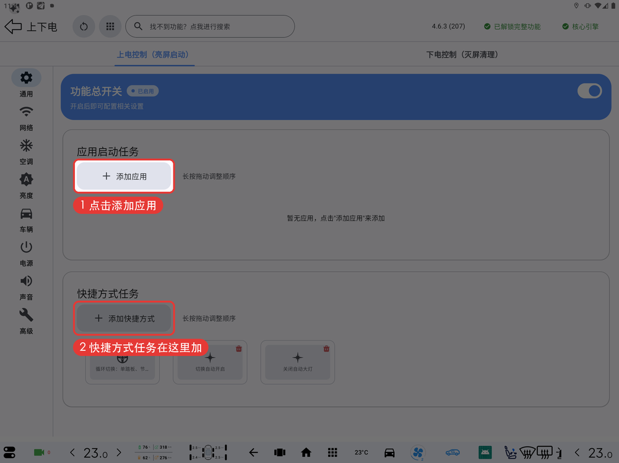
Task: Toggle front windshield defrost icon
Action: pyautogui.click(x=527, y=452)
